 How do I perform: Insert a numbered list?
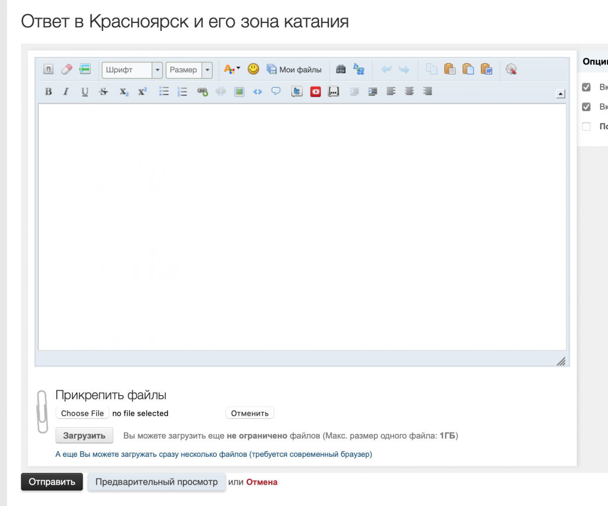(182, 92)
